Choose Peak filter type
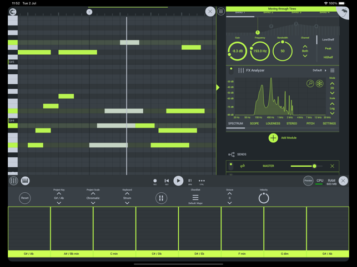This screenshot has height=267, width=357. [x=328, y=48]
